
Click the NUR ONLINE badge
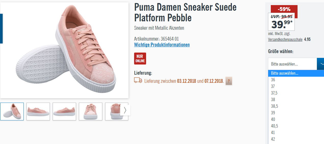(x=140, y=58)
